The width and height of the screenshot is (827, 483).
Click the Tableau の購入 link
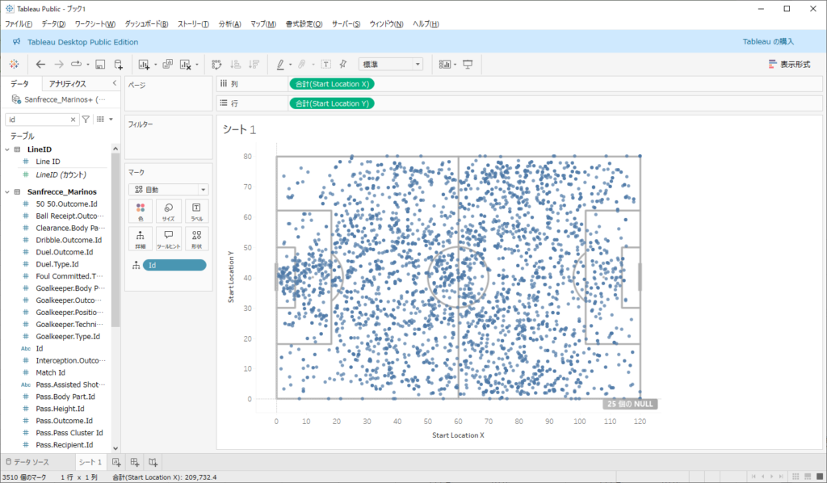pyautogui.click(x=768, y=42)
